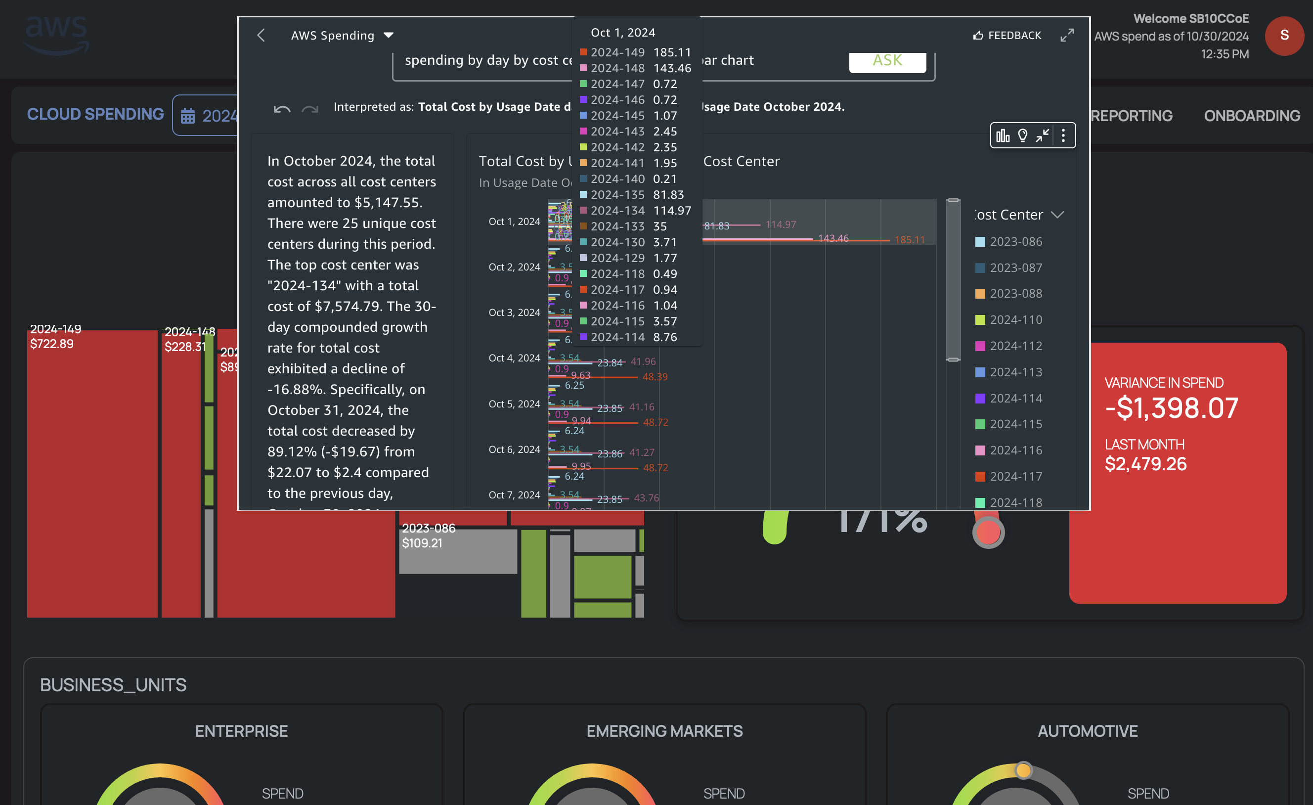Go back with the left chevron arrow
This screenshot has width=1313, height=805.
261,35
